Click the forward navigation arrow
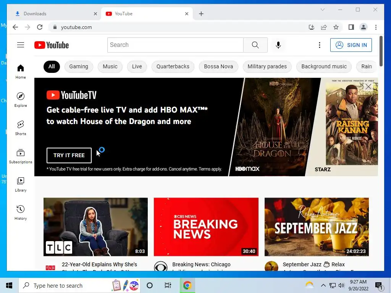 pos(27,27)
